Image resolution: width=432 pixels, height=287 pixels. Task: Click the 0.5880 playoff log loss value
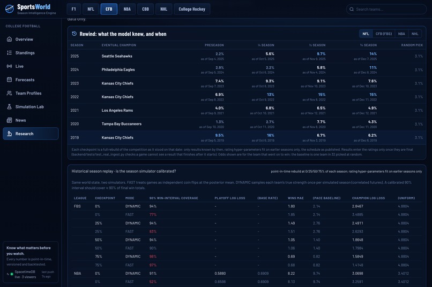(220, 274)
